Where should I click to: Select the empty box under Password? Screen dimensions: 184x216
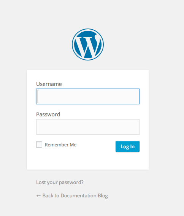(x=88, y=127)
